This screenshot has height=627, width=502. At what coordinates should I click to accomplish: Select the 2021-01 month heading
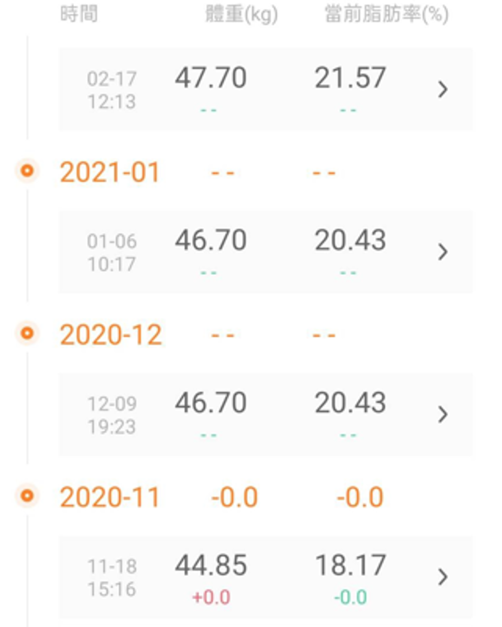[110, 172]
